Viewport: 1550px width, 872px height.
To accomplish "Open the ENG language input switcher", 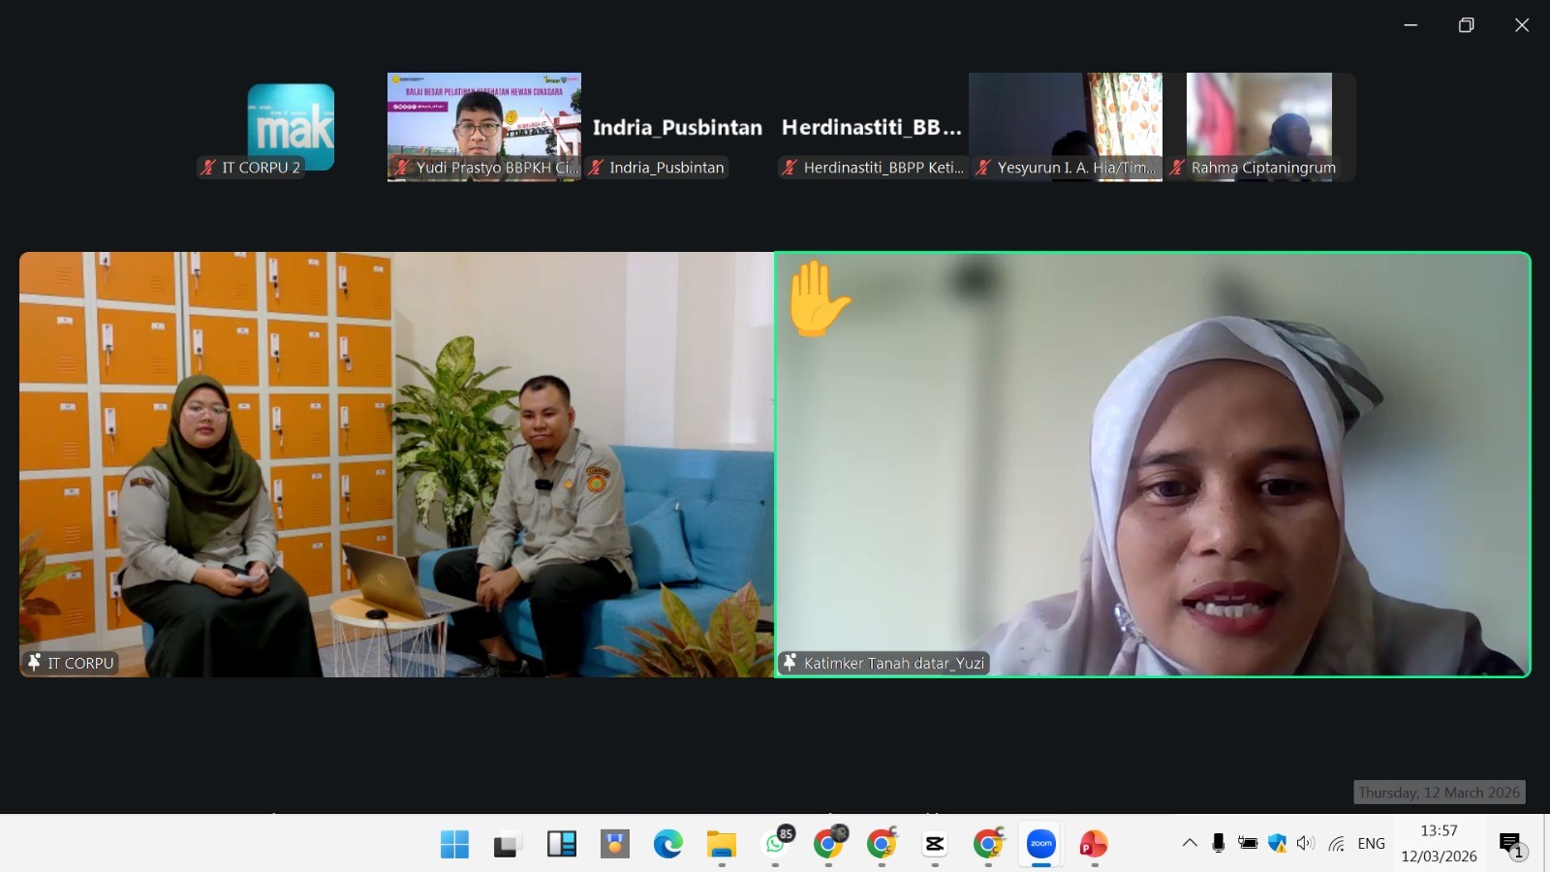I will coord(1371,843).
